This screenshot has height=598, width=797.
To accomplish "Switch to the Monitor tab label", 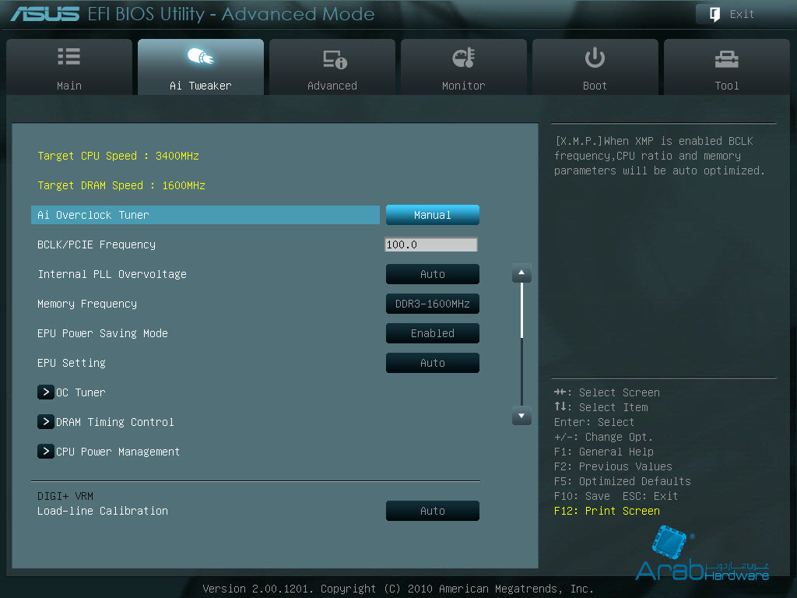I will point(464,86).
